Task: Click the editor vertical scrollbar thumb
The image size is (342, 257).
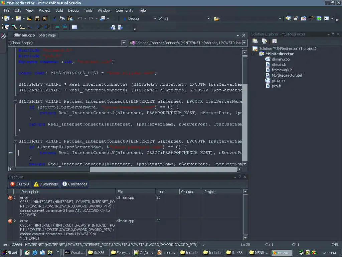Action: pyautogui.click(x=245, y=70)
